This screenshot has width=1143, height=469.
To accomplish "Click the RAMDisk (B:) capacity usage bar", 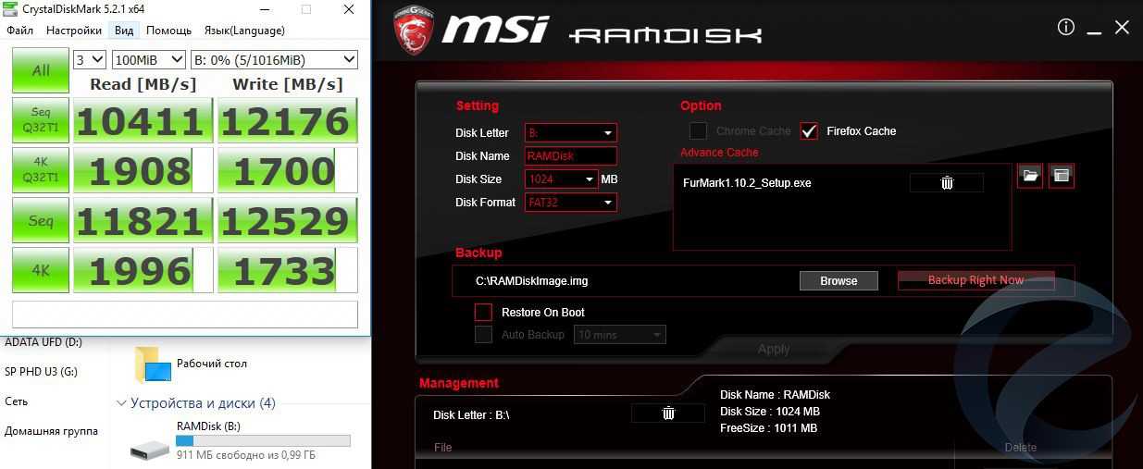I will [263, 441].
